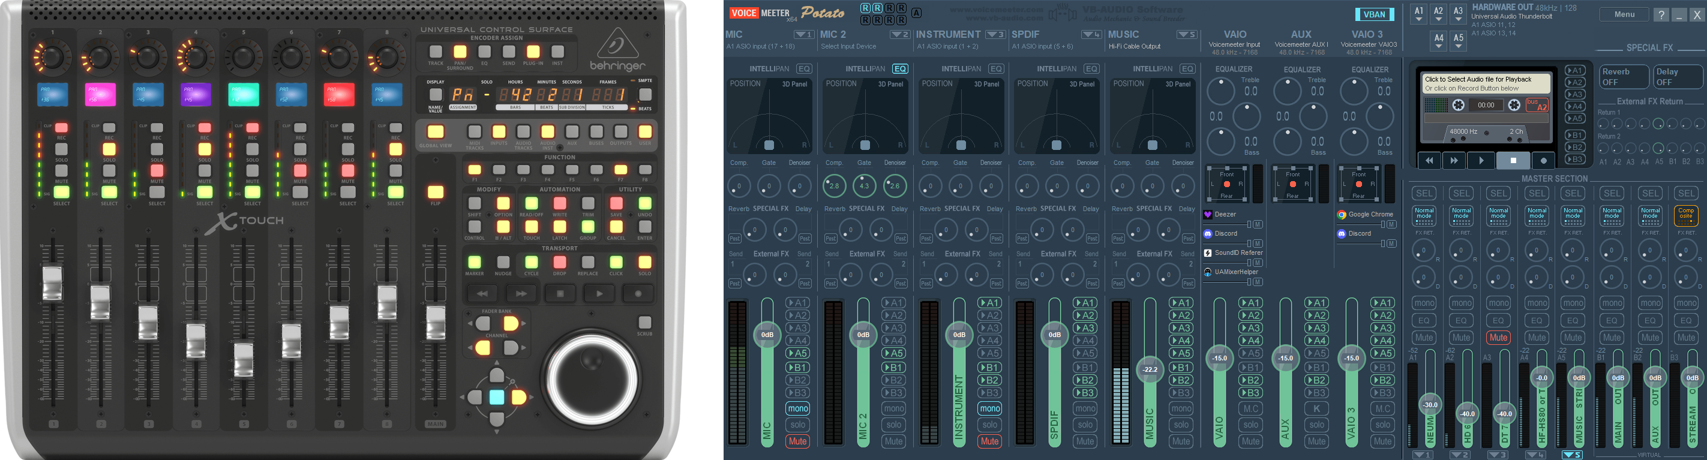
Task: Toggle A5 routing on the MIC 2 strip
Action: [893, 354]
